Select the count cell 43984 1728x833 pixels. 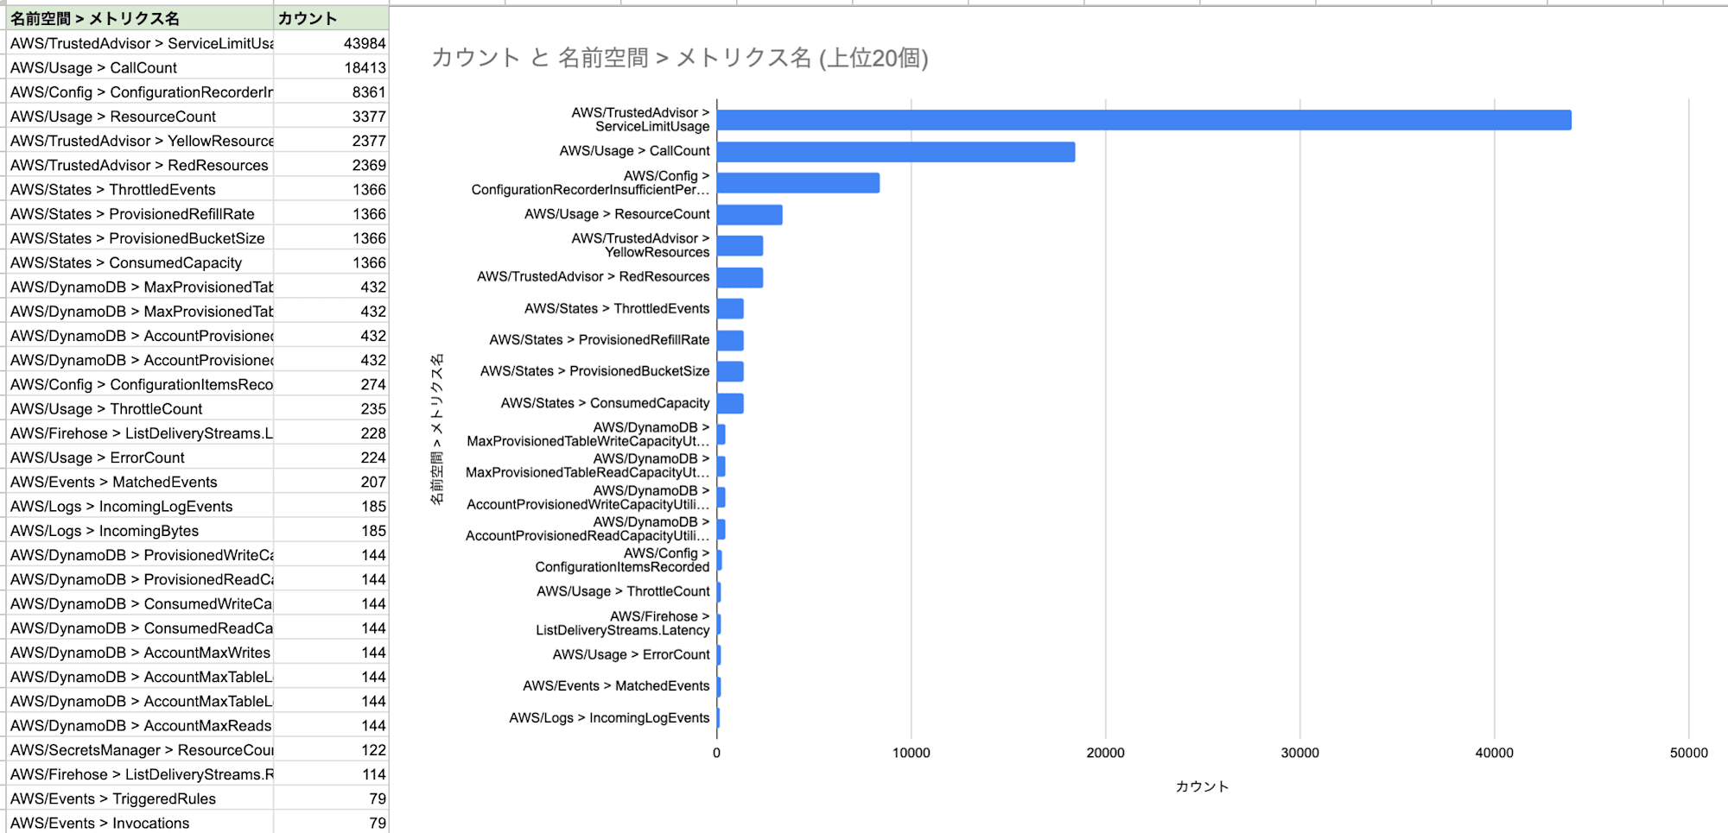coord(331,43)
